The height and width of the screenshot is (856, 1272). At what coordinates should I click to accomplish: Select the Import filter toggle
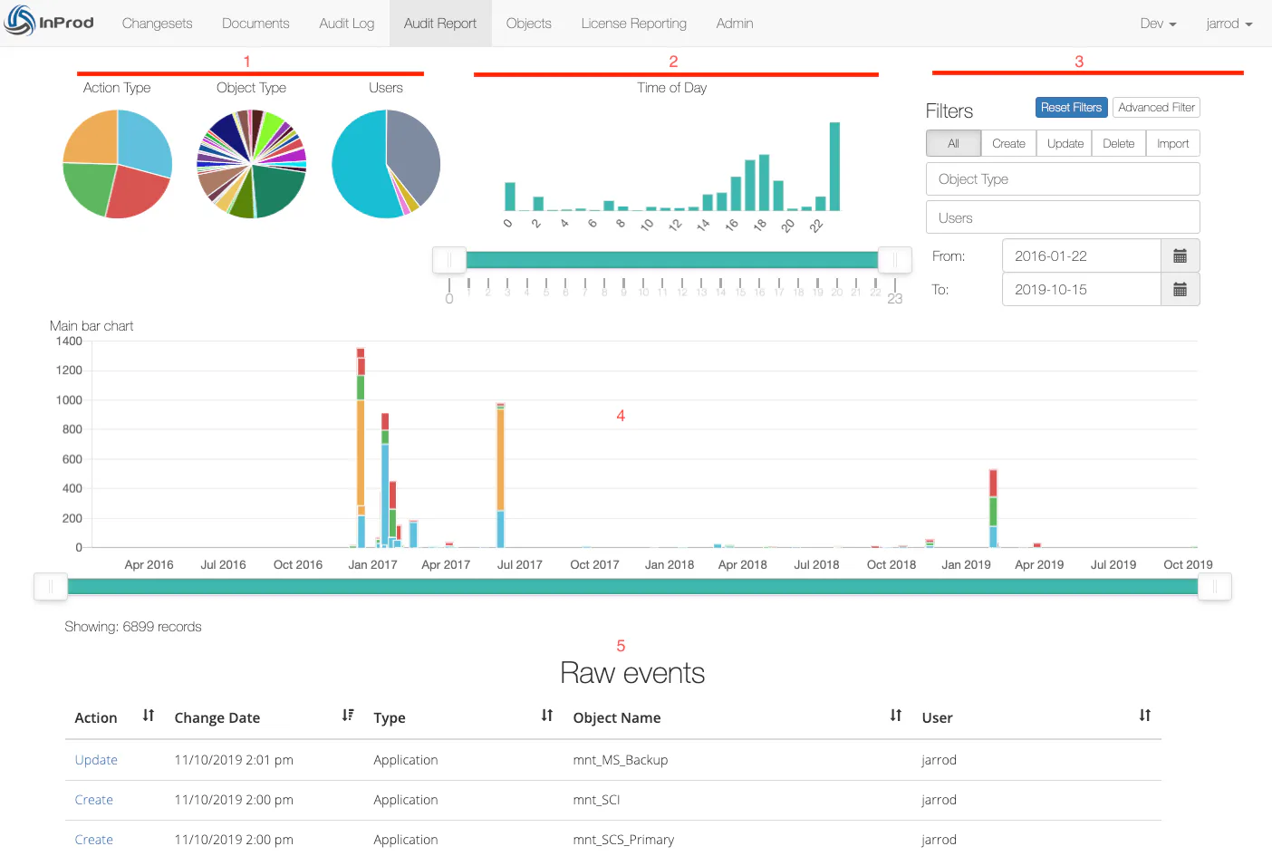pyautogui.click(x=1172, y=143)
